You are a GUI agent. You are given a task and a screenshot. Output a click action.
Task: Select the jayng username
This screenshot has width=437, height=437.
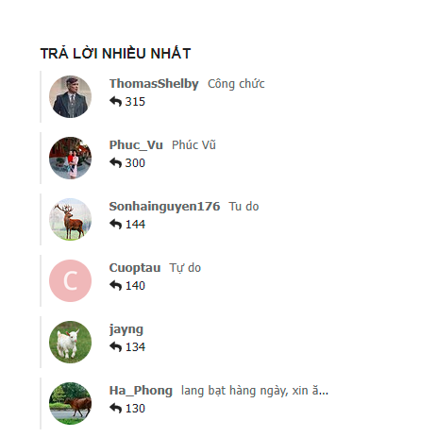coord(126,329)
